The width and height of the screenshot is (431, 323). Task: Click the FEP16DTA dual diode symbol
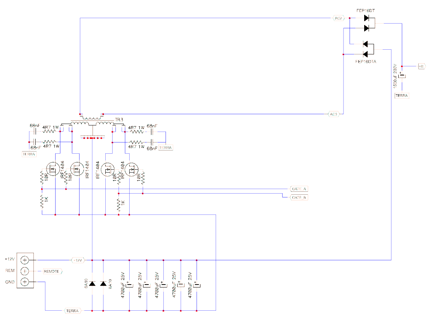369,49
